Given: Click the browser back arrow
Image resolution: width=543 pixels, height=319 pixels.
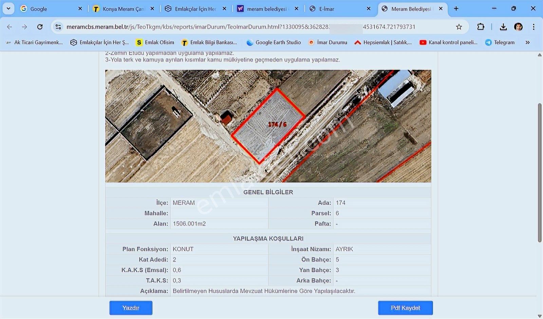Looking at the screenshot, I should click(10, 27).
